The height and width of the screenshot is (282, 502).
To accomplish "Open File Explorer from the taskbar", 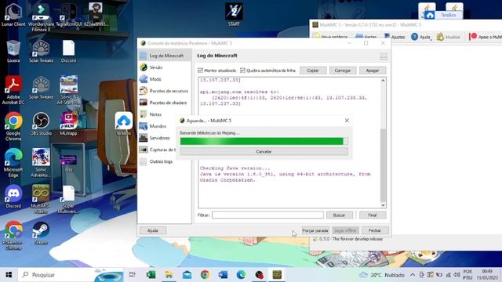I will point(169,275).
